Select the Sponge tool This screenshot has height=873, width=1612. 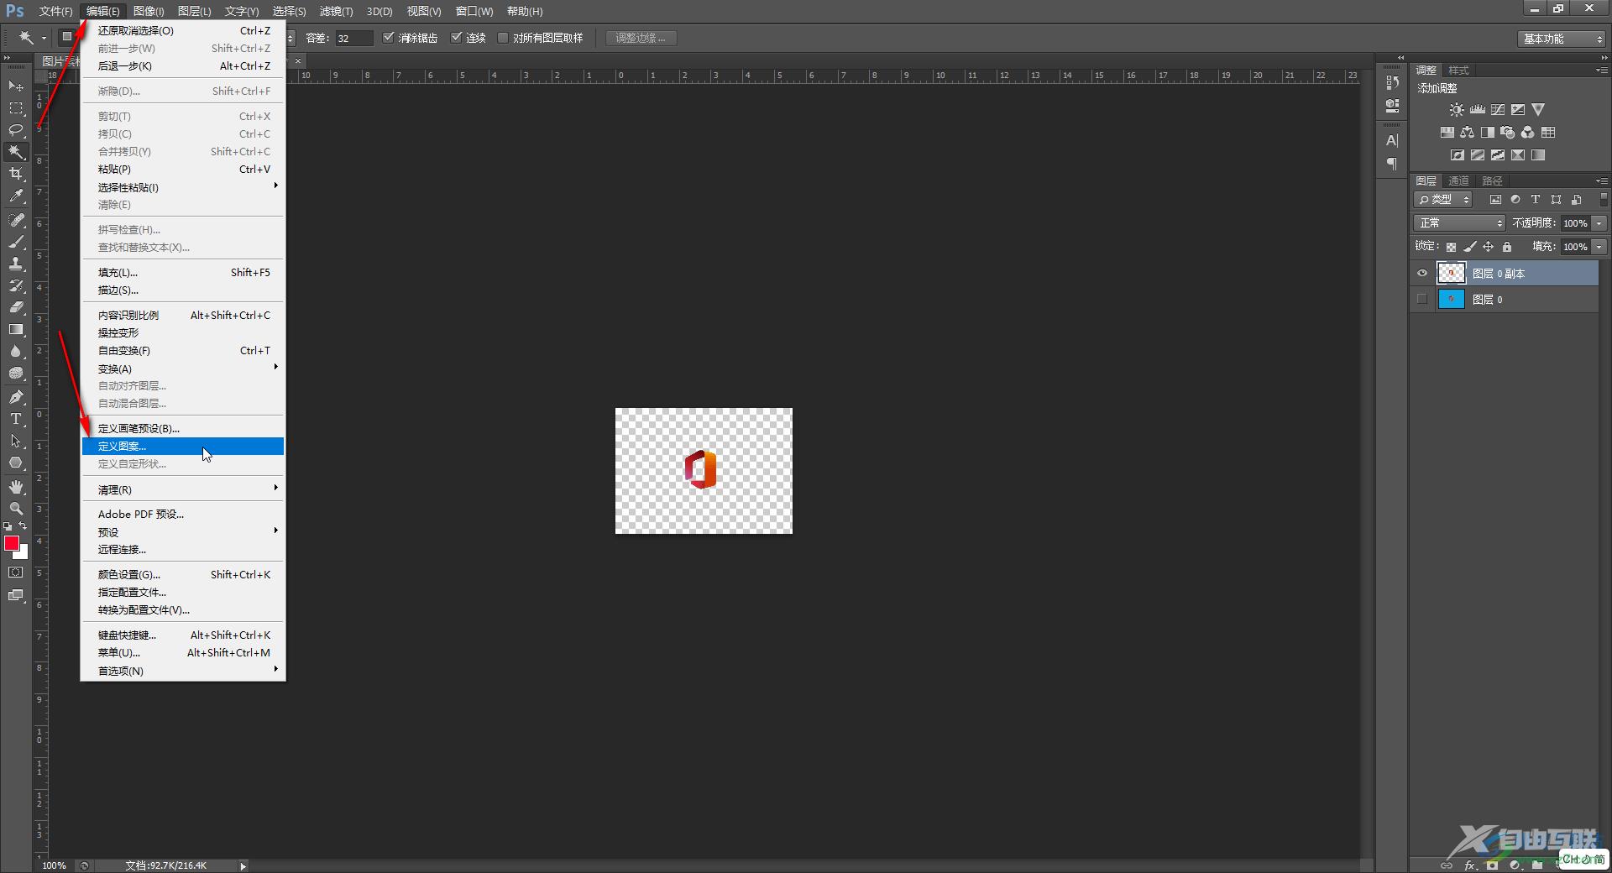coord(16,374)
